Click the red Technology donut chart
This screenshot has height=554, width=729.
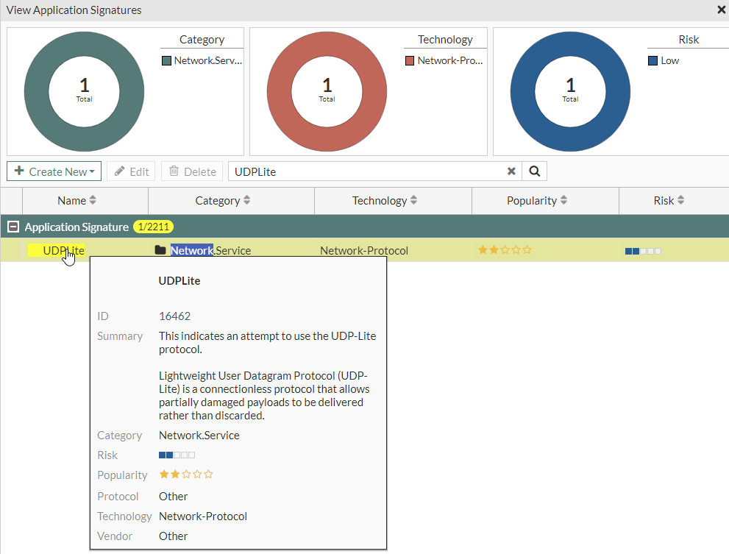pyautogui.click(x=327, y=92)
